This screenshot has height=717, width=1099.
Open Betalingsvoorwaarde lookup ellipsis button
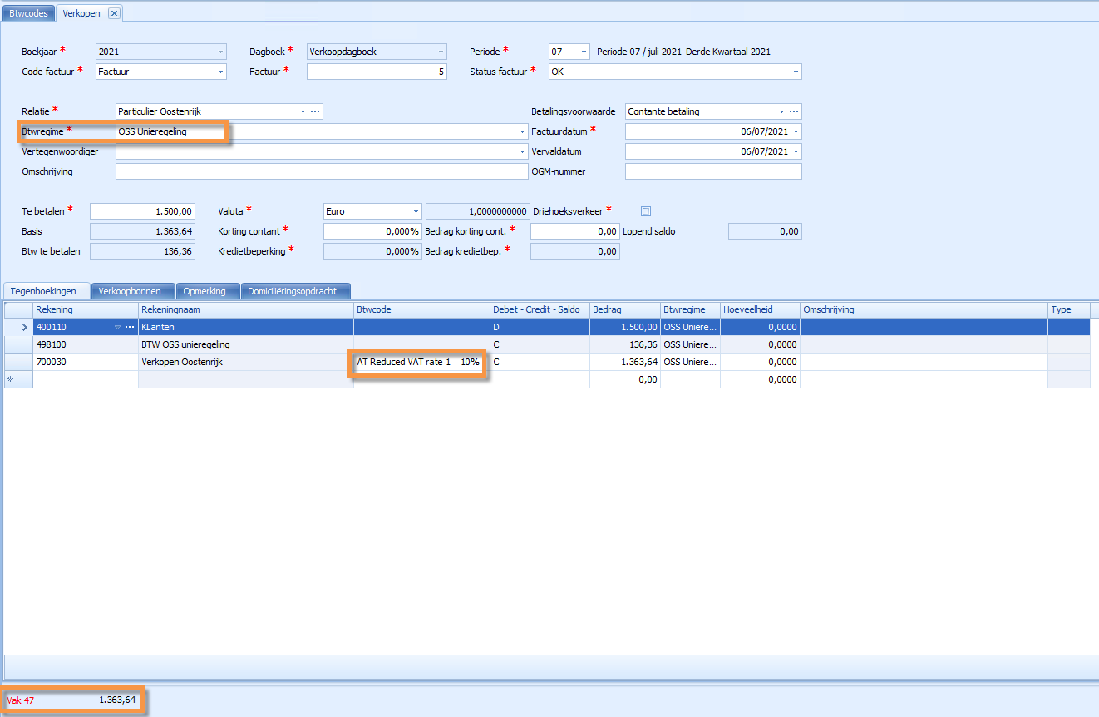(x=794, y=111)
